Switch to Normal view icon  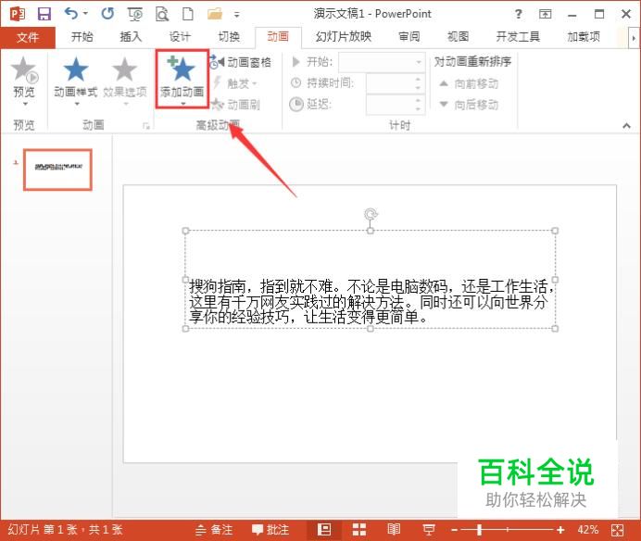324,530
